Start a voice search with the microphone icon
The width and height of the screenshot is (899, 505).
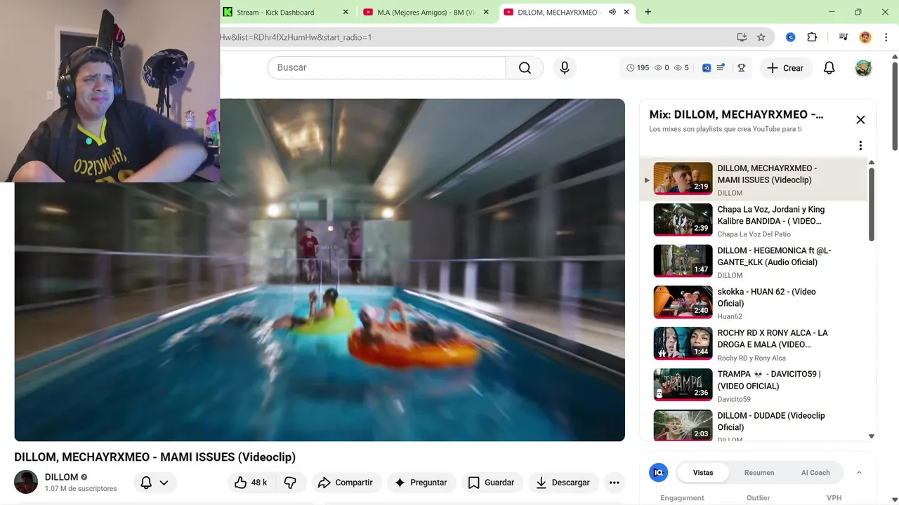tap(565, 68)
